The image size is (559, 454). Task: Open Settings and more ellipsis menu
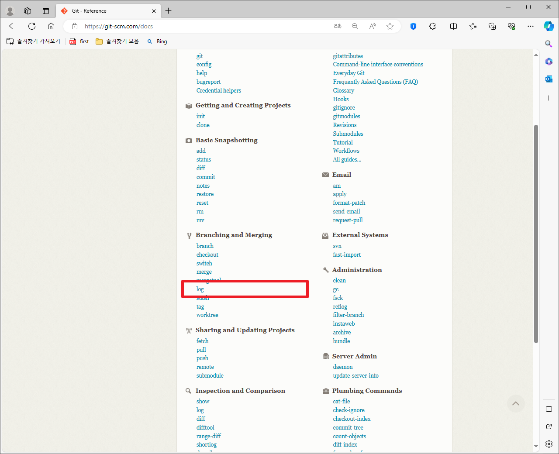pos(531,26)
